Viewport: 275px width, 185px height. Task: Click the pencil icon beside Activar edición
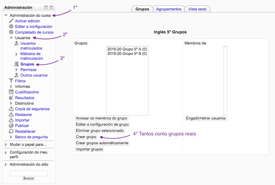11,21
